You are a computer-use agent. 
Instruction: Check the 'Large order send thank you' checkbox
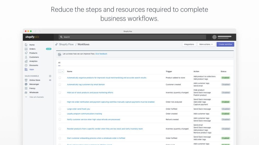point(60,109)
